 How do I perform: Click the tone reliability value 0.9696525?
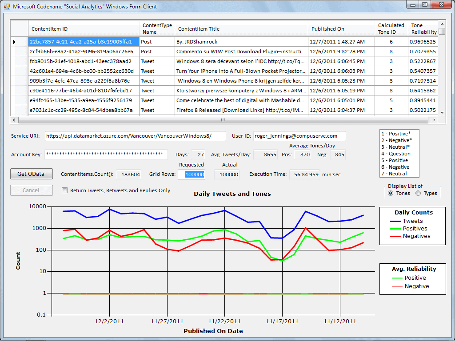pos(423,42)
